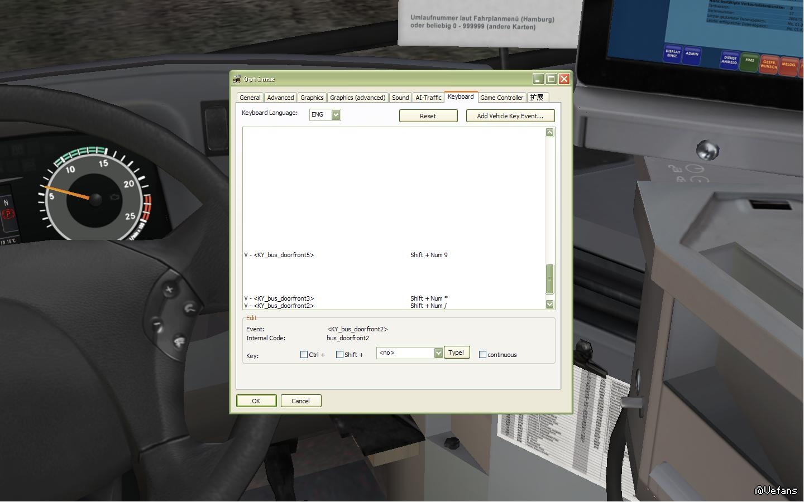Open the Key selection dropdown showing <no>

pyautogui.click(x=438, y=353)
